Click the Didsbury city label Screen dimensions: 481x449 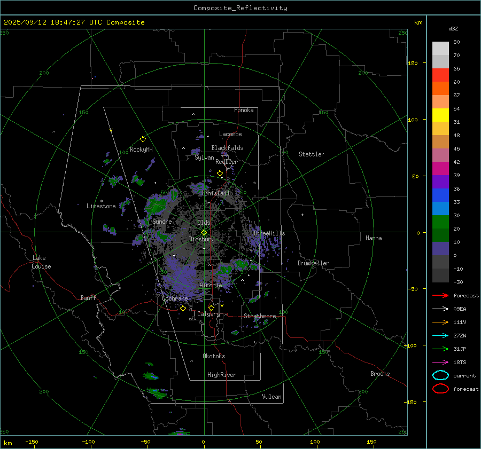(x=201, y=239)
